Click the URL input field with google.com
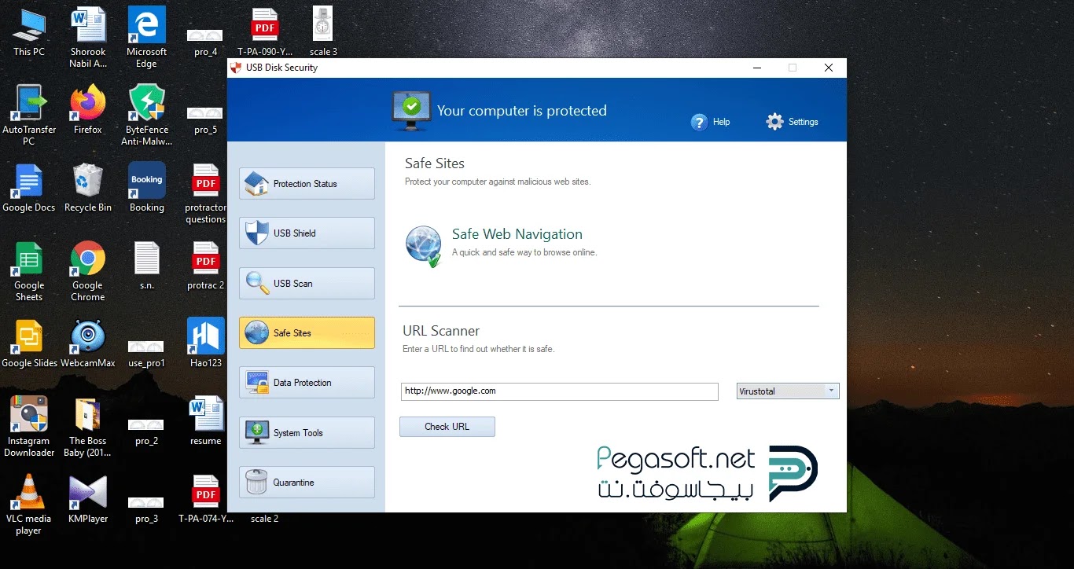Viewport: 1074px width, 569px height. pos(560,391)
